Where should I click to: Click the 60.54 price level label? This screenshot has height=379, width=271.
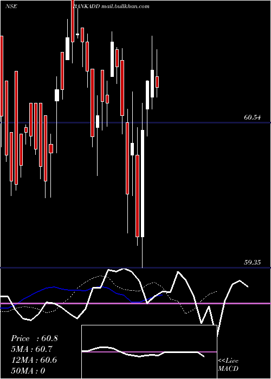(253, 117)
